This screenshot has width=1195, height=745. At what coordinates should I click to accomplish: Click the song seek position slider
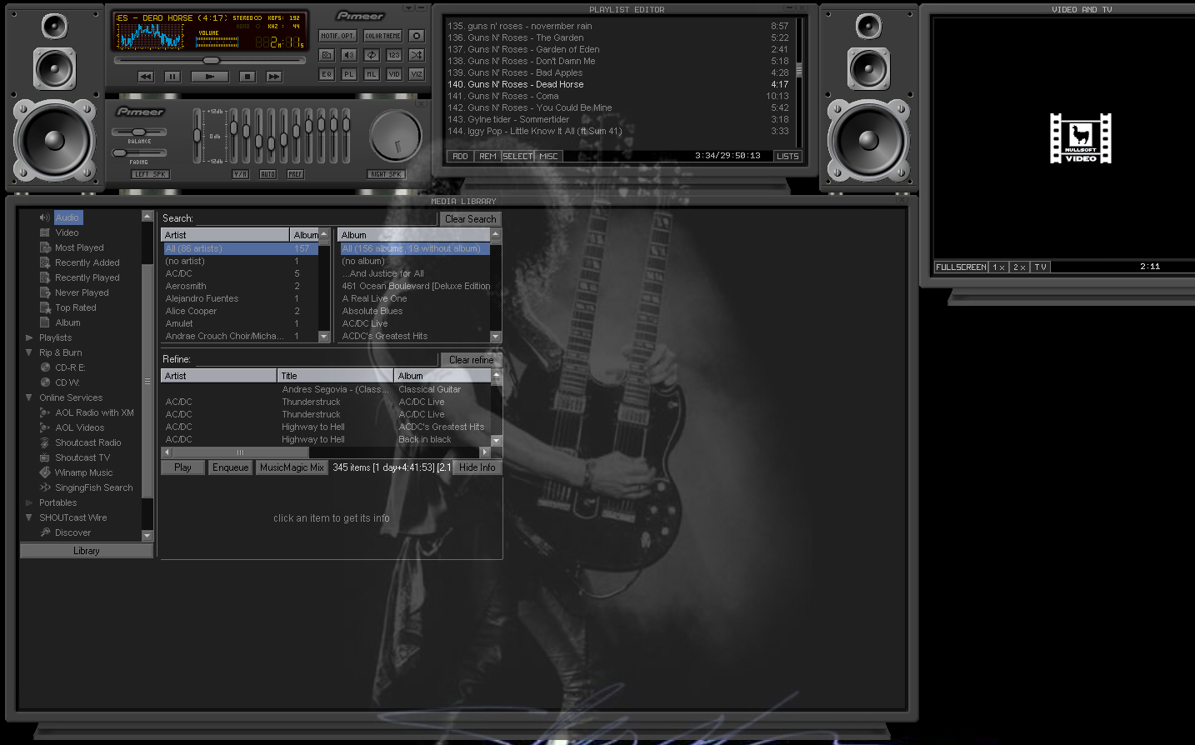point(212,61)
